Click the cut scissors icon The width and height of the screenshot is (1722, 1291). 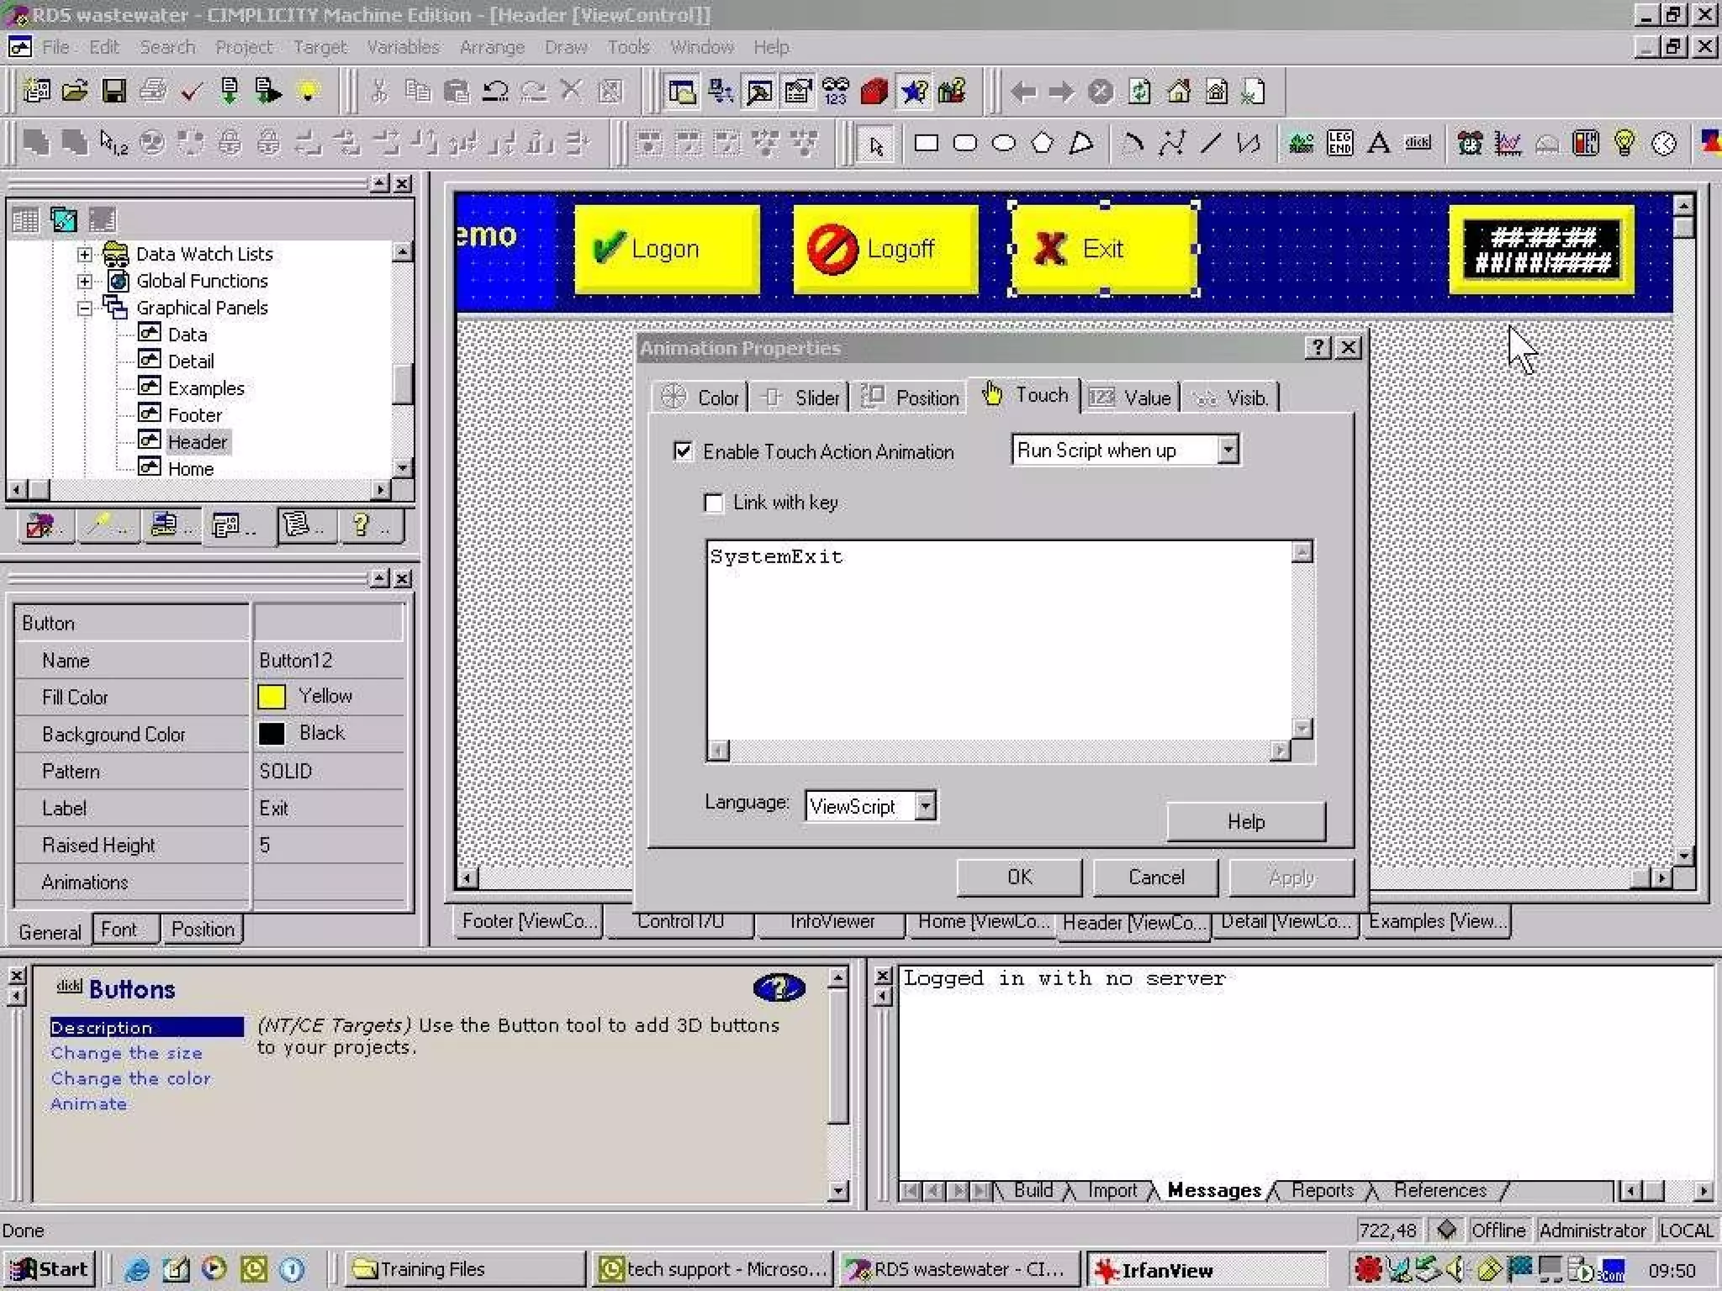379,91
